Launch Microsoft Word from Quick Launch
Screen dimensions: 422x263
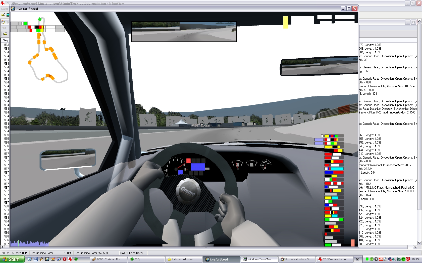(x=35, y=259)
